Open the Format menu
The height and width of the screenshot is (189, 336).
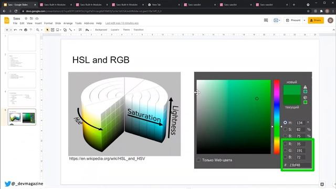(48, 23)
